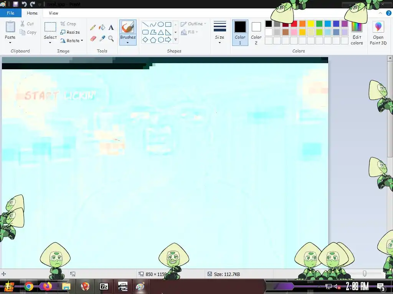The height and width of the screenshot is (294, 393).
Task: Activate the Color 1 selector
Action: tap(240, 33)
